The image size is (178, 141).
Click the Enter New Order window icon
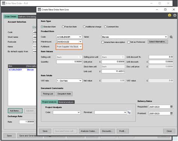coord(4,3)
